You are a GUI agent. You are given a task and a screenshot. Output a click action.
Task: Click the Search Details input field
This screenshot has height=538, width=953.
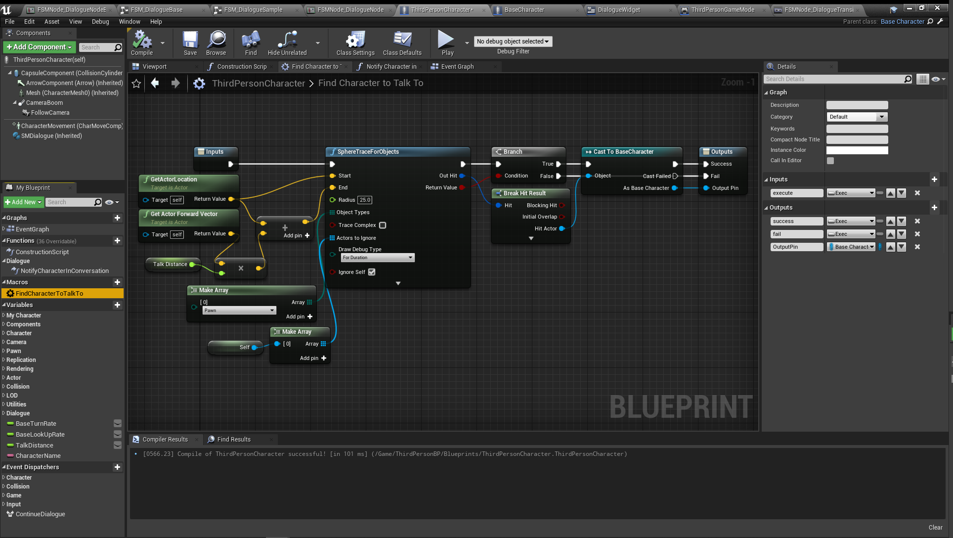(833, 79)
